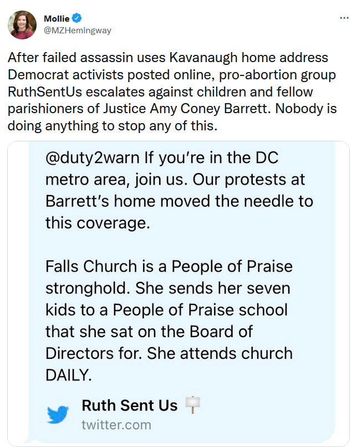Screen dimensions: 357x447
Task: Open the more options ellipsis menu
Action: 344,18
